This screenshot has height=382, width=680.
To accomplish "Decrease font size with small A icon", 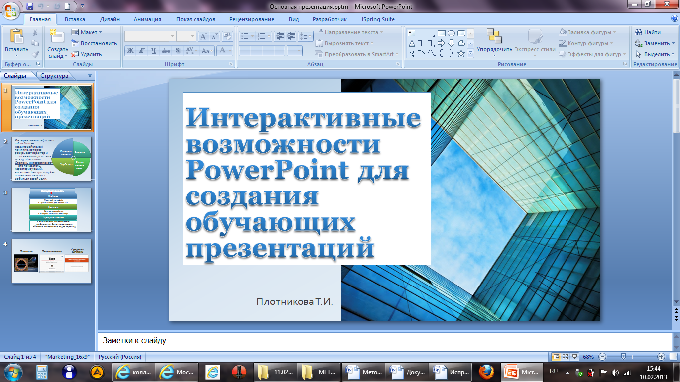I will [215, 36].
